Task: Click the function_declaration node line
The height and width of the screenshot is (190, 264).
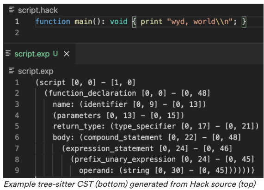Action: 127,93
